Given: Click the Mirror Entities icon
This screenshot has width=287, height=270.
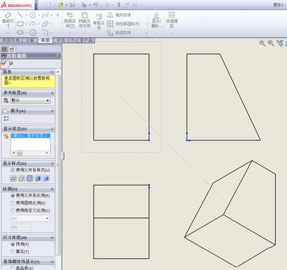Looking at the screenshot, I should 110,15.
